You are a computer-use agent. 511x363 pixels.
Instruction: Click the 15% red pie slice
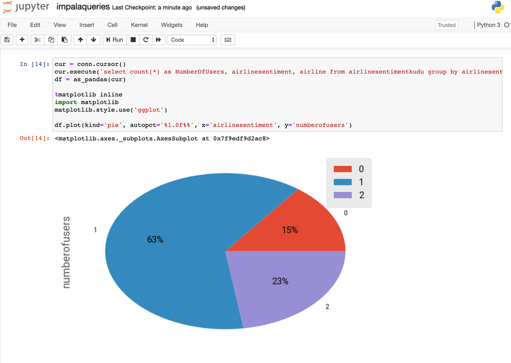tap(290, 230)
